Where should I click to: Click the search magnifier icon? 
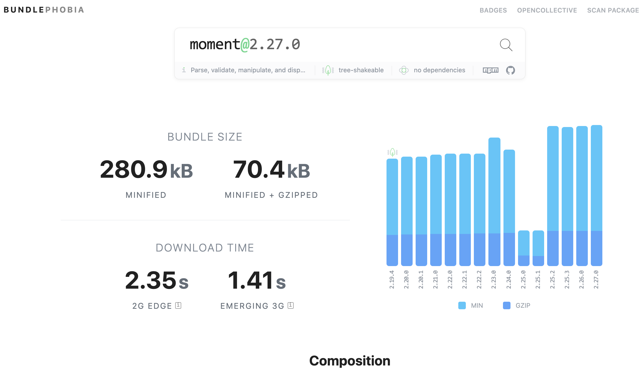click(x=506, y=45)
